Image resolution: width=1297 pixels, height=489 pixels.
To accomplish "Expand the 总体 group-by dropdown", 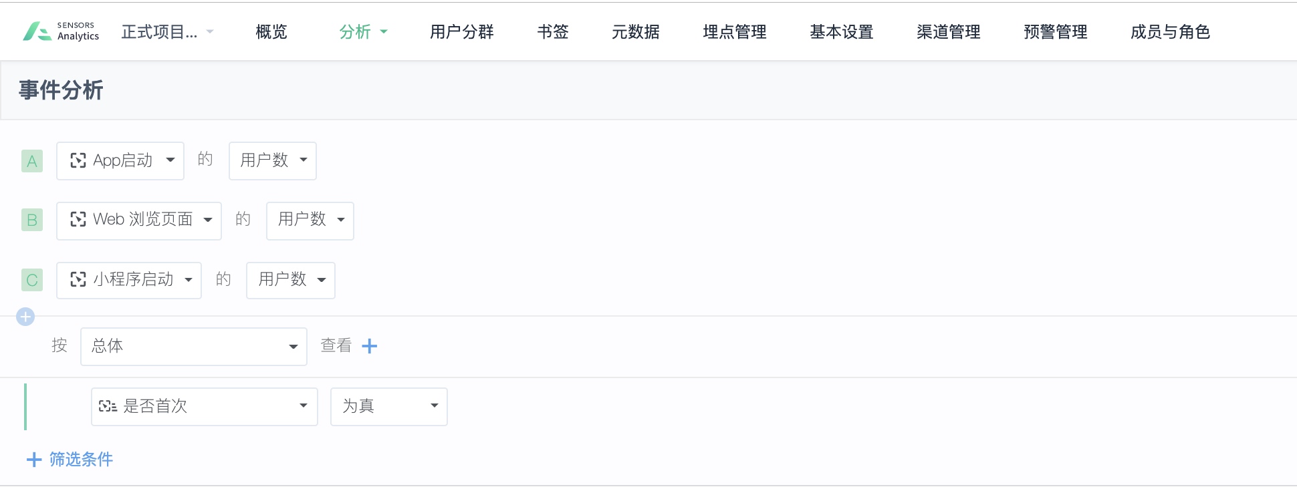I will [194, 347].
